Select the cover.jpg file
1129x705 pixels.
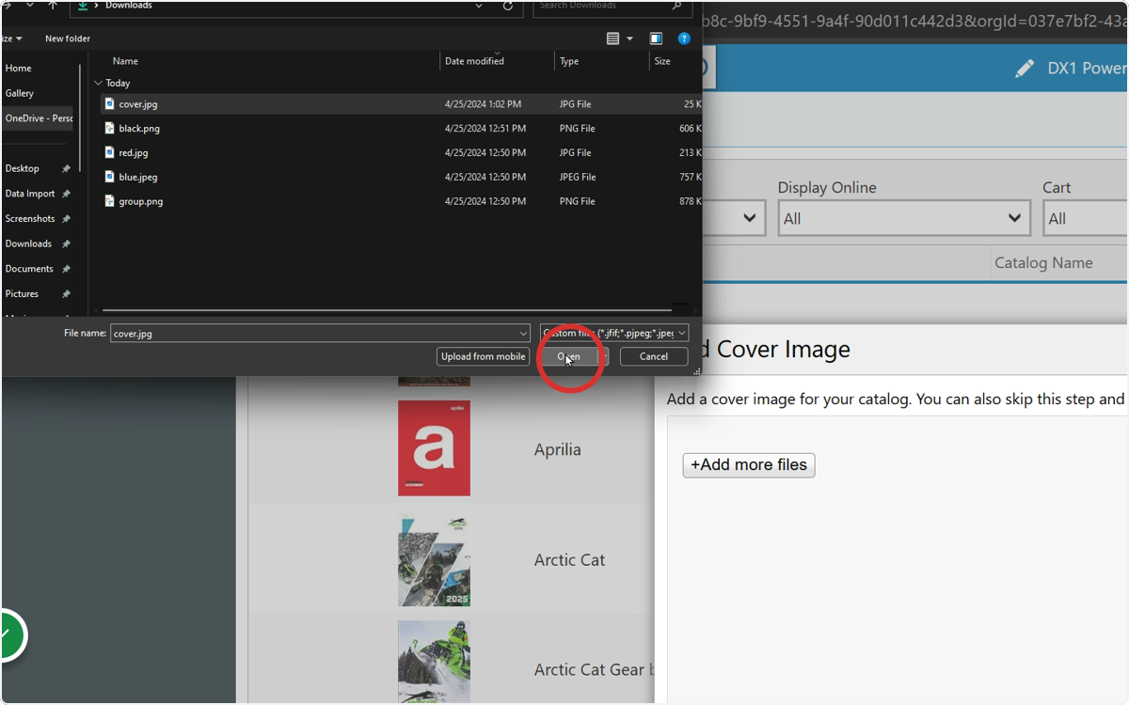click(401, 104)
